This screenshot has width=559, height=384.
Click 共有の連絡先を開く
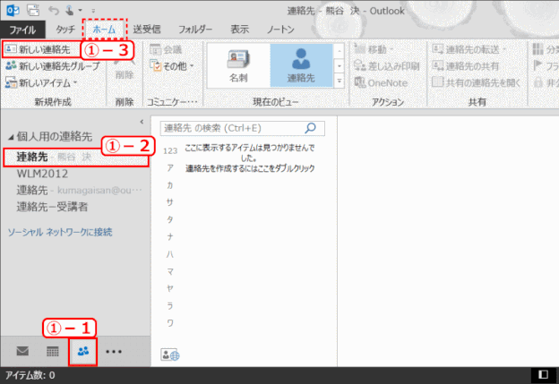(x=477, y=82)
